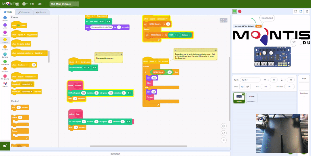This screenshot has height=156, width=311.
Task: Open SCT dropdown in disconnect from block
Action: tap(87, 68)
